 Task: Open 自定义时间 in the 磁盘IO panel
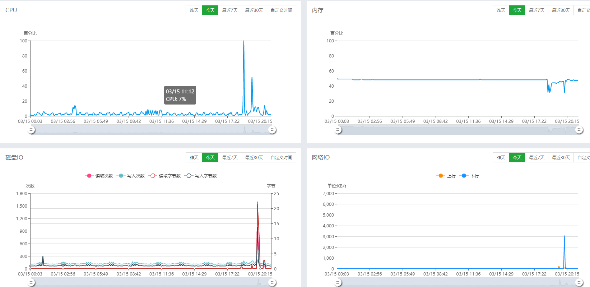tap(281, 158)
